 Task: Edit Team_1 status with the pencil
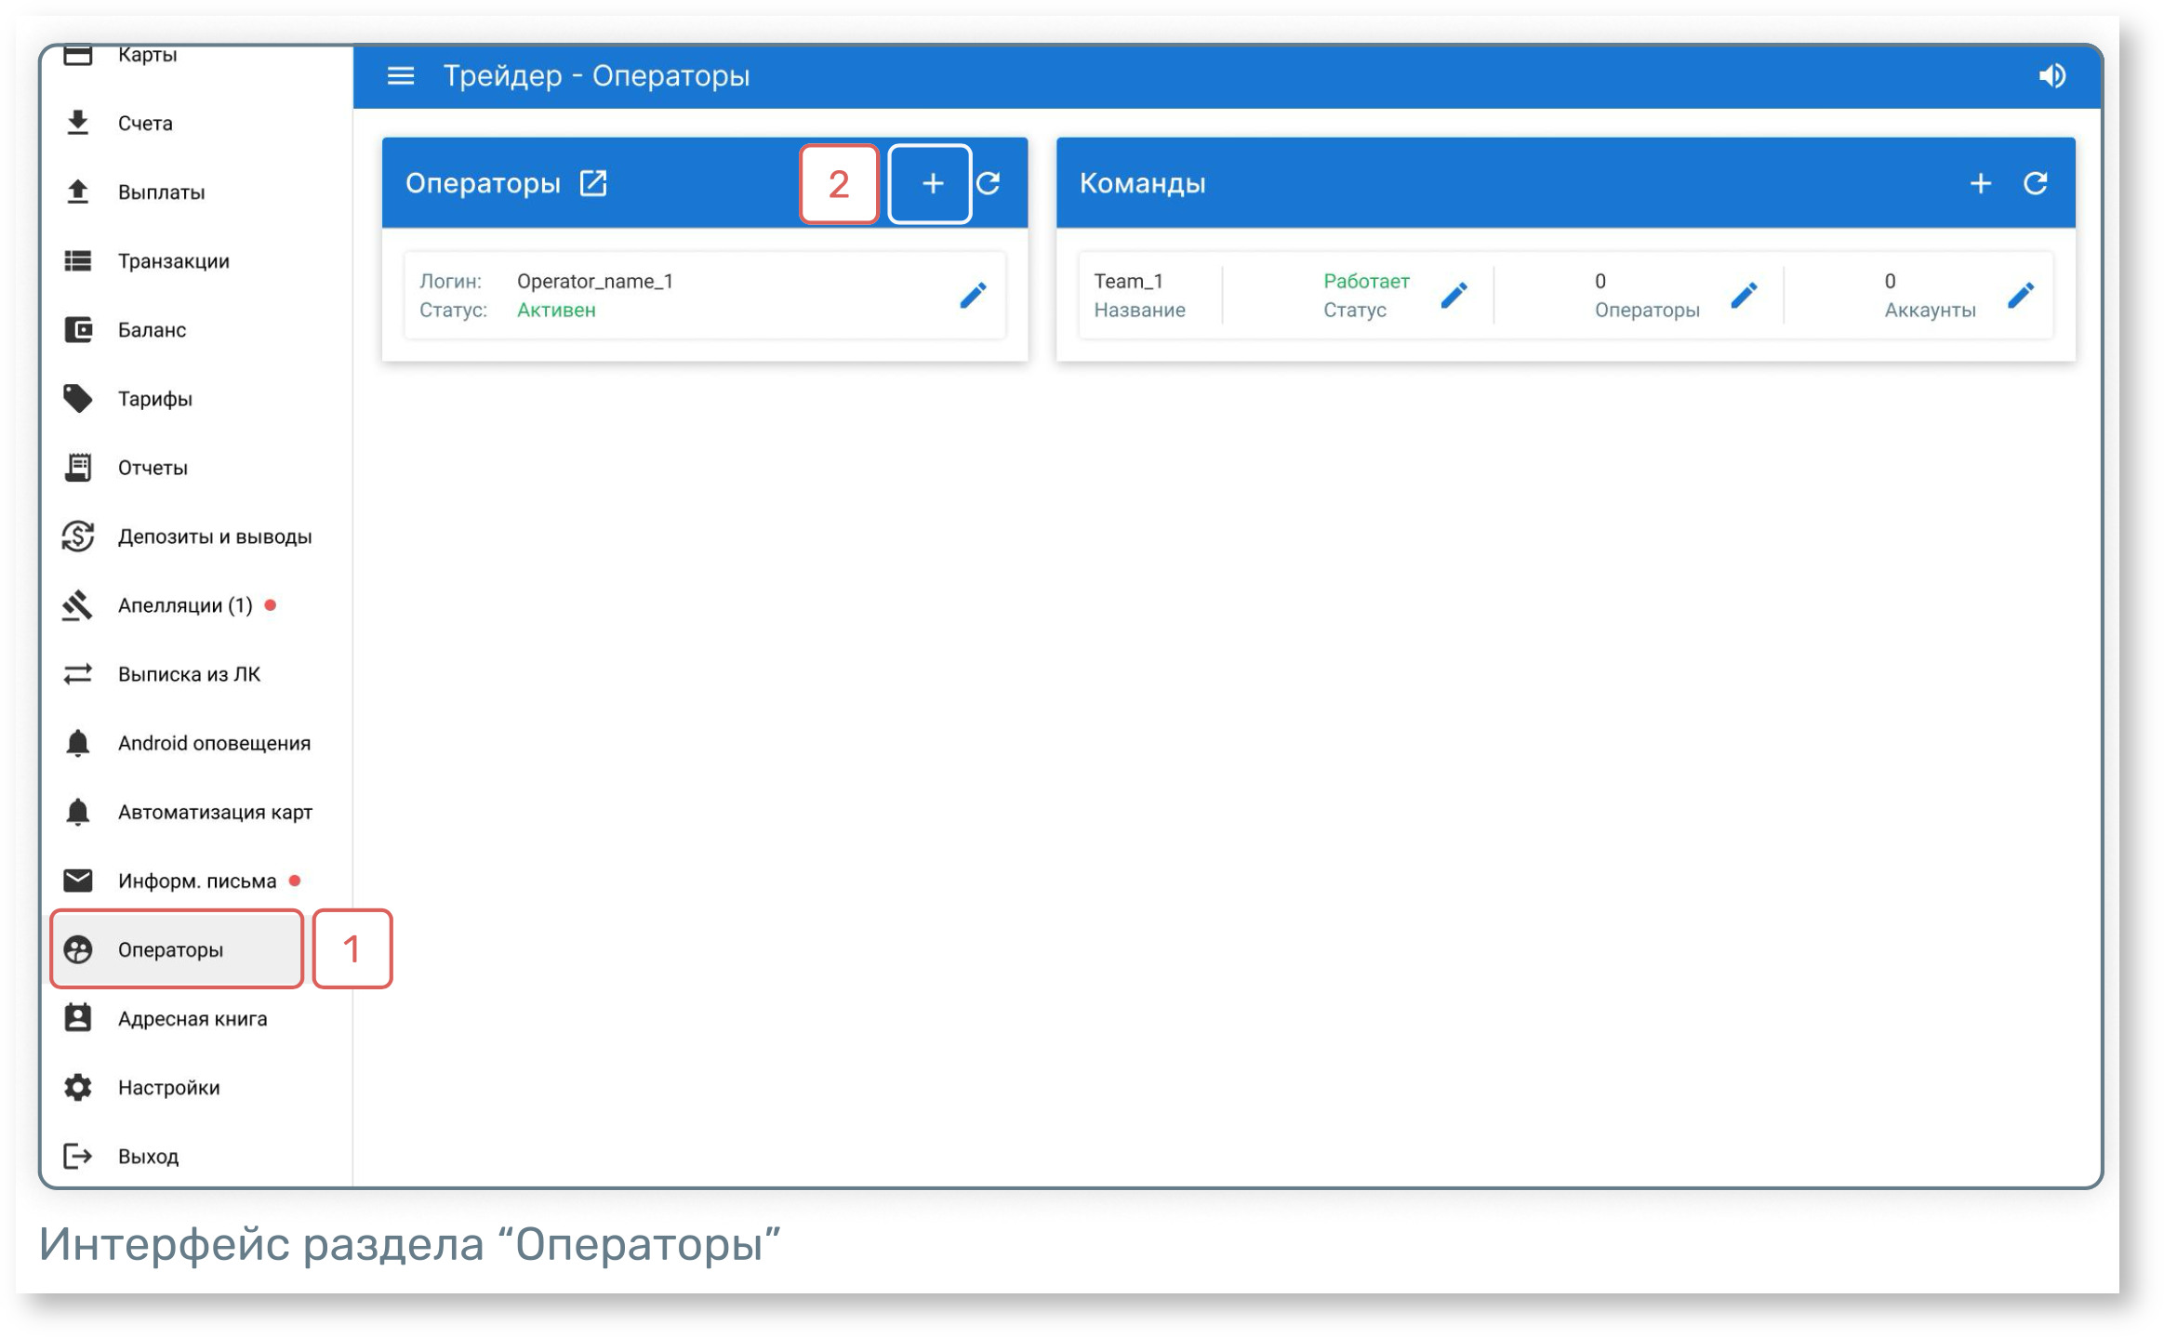click(1454, 296)
